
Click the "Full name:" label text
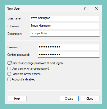click(14, 26)
